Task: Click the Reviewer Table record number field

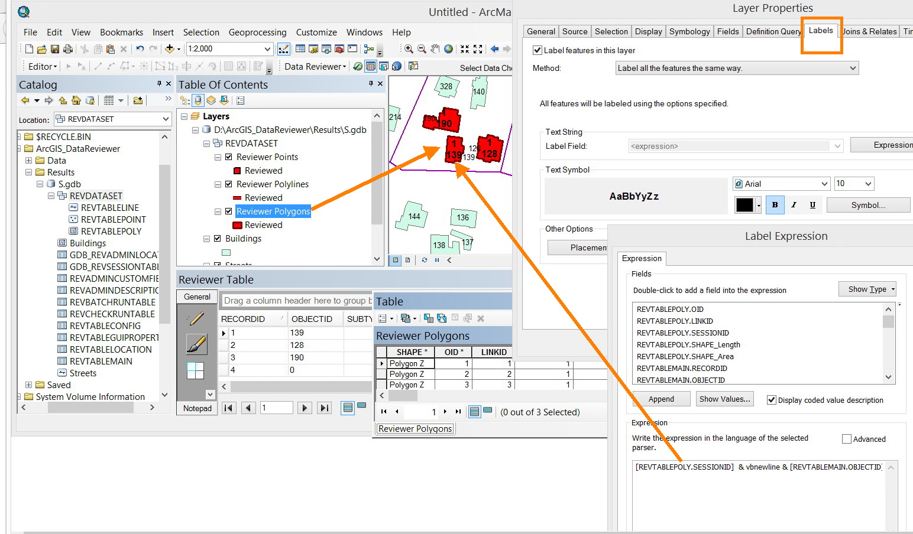Action: click(x=277, y=408)
